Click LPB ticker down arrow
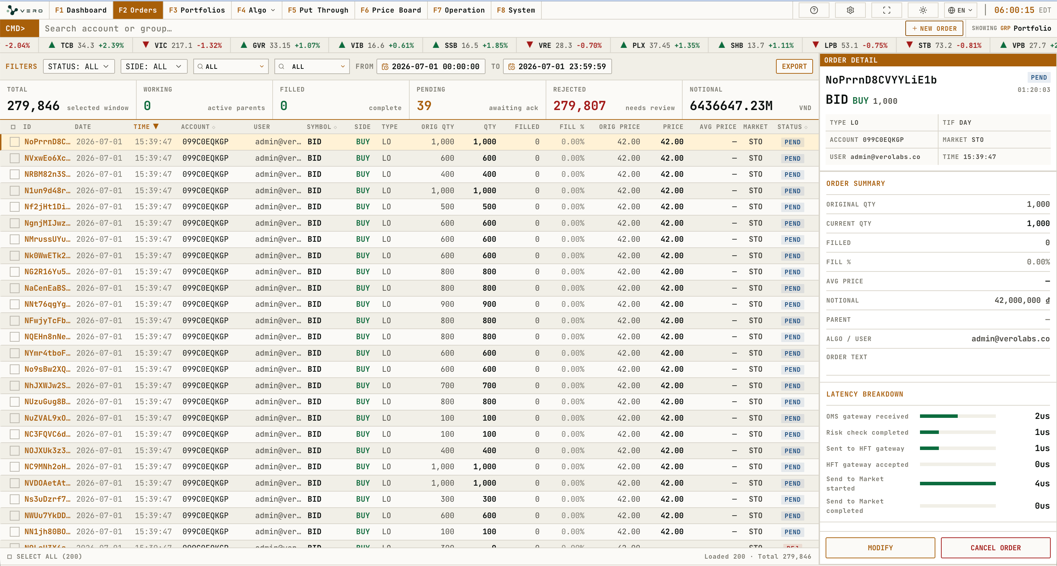This screenshot has height=566, width=1057. point(816,45)
